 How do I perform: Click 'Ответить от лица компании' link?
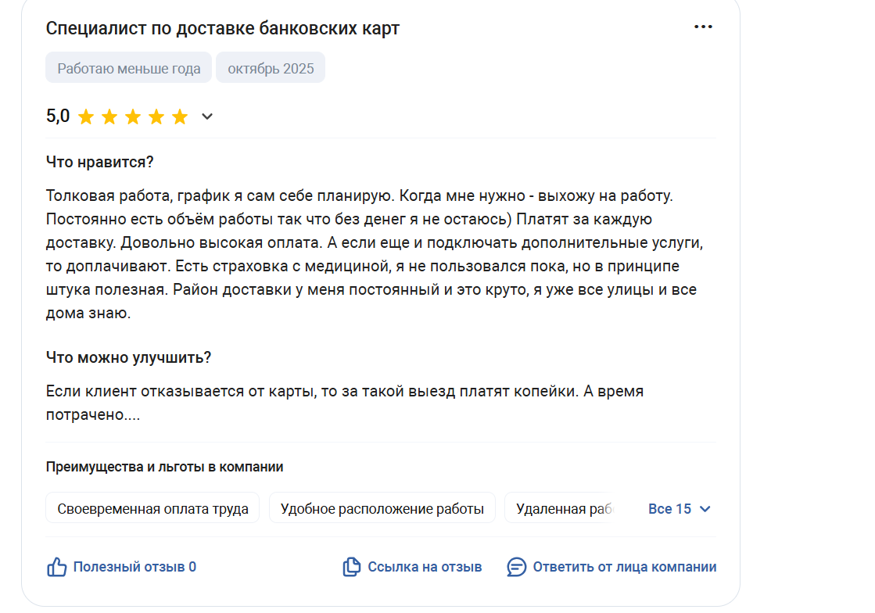pos(624,567)
